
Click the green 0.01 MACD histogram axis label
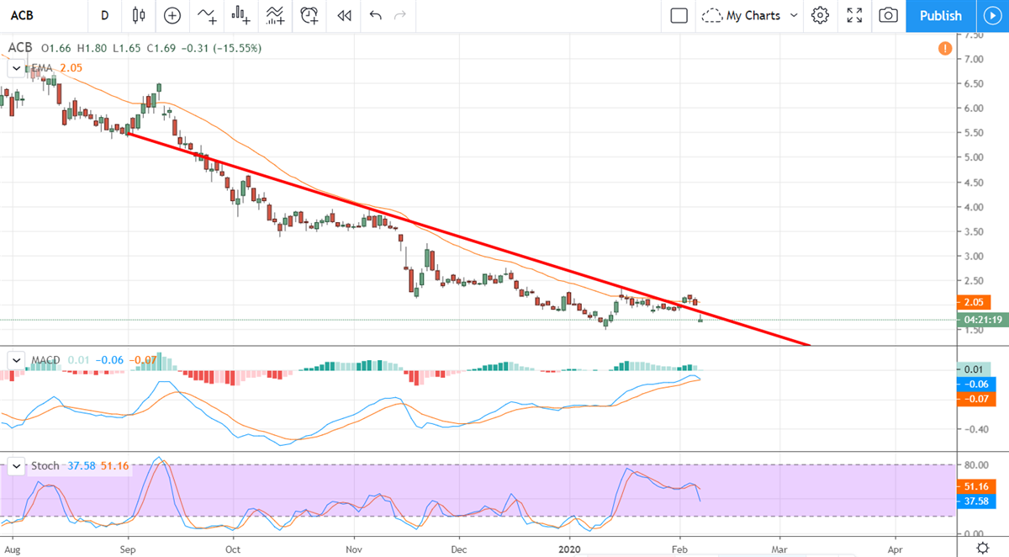point(975,369)
